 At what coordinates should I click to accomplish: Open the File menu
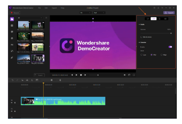coord(39,8)
